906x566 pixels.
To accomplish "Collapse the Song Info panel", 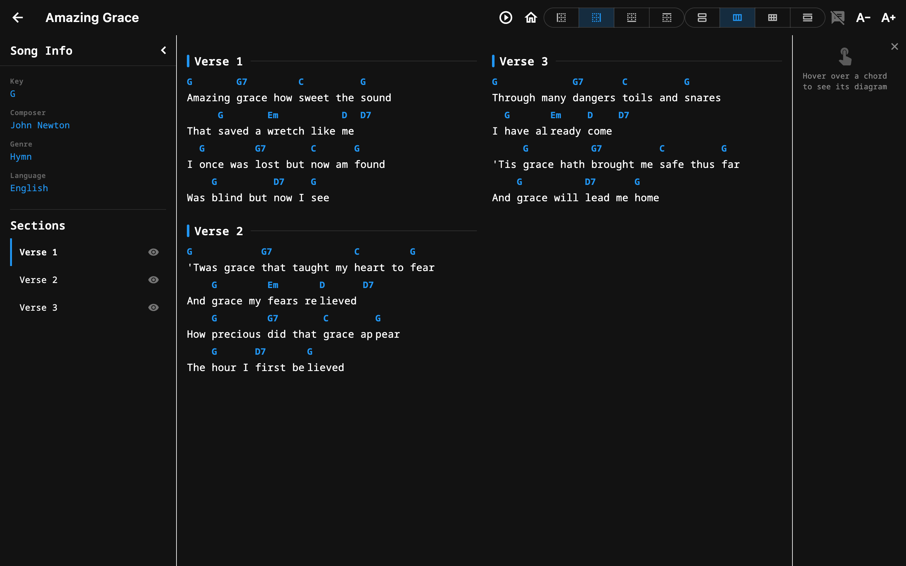I will 163,50.
